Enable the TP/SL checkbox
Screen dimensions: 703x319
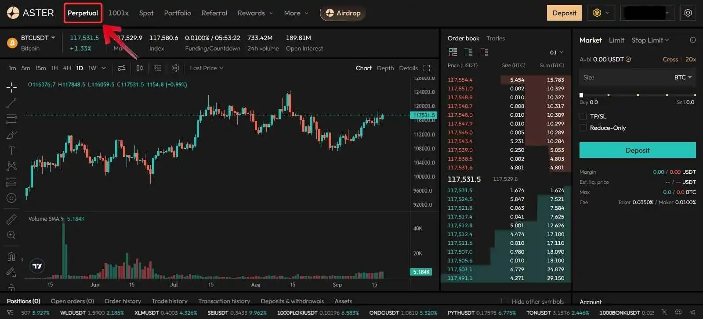tap(583, 116)
